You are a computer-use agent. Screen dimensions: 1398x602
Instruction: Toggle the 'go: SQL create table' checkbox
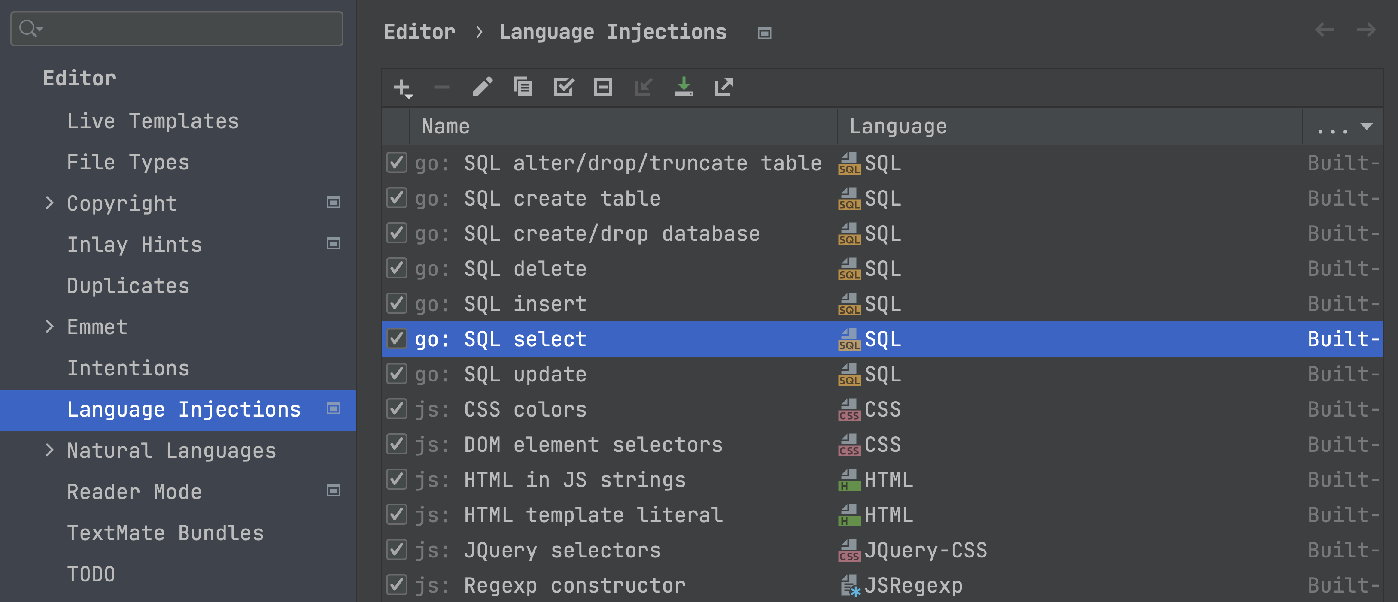coord(397,198)
